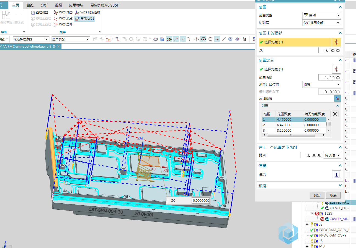Viewport: 356px width, 248px height.
Task: Open the 无选择过滤器 selection filter dropdown
Action: [x=31, y=39]
